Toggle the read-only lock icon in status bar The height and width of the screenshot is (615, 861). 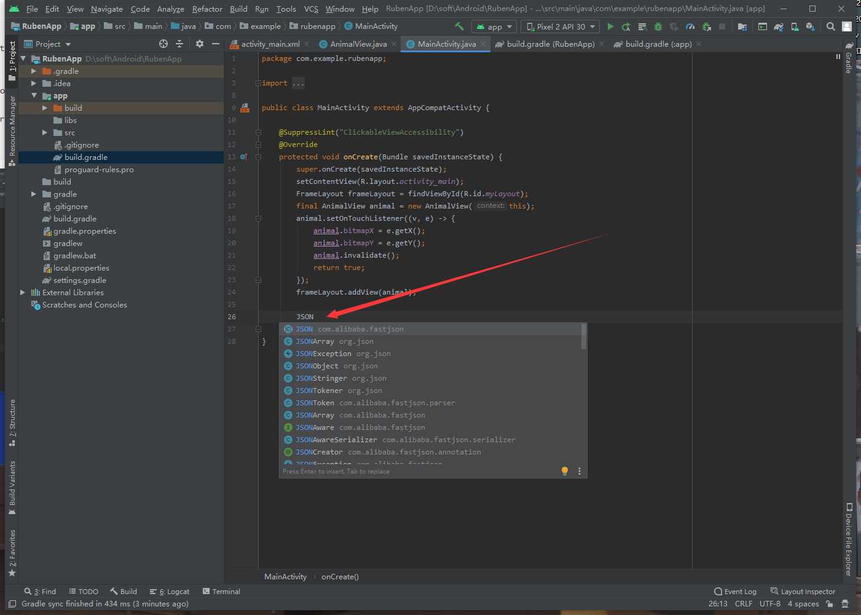830,604
